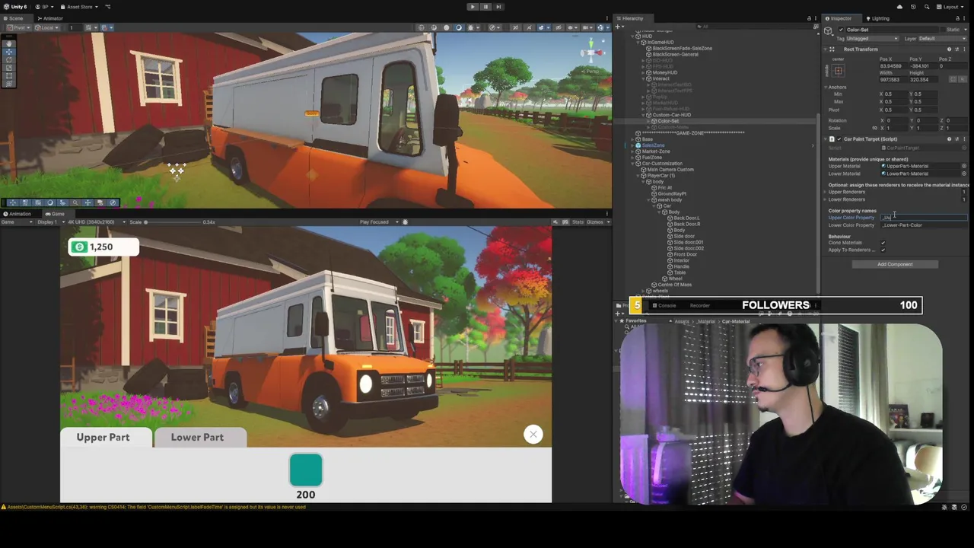Open the Layout dropdown
The width and height of the screenshot is (974, 548).
[951, 7]
